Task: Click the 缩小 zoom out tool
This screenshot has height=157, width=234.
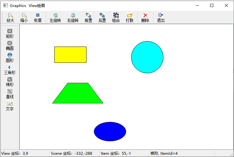Action: 24,17
